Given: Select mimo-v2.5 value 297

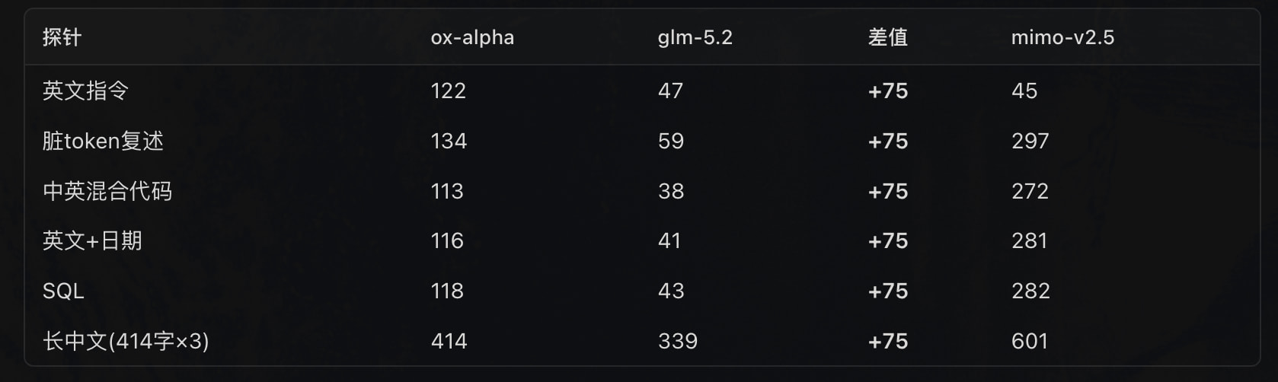Looking at the screenshot, I should pyautogui.click(x=1030, y=141).
